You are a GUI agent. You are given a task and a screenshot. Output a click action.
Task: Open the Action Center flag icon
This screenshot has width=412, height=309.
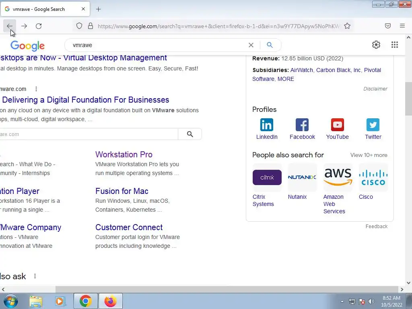[362, 301]
